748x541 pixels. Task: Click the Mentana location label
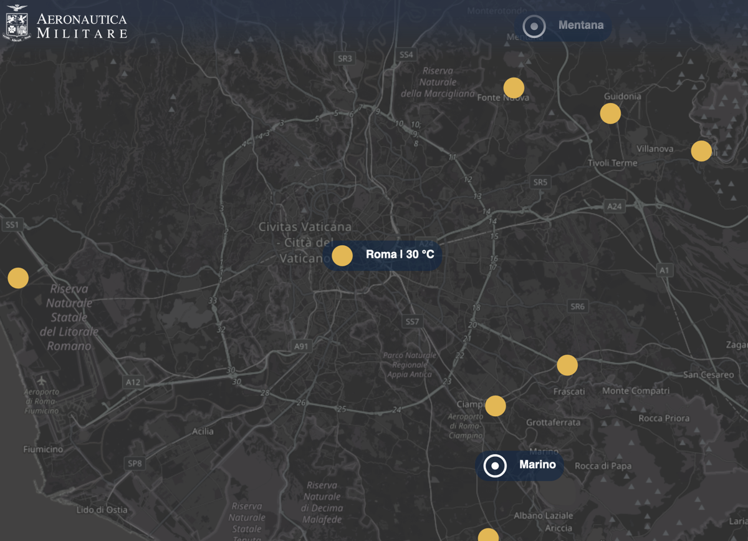click(580, 26)
